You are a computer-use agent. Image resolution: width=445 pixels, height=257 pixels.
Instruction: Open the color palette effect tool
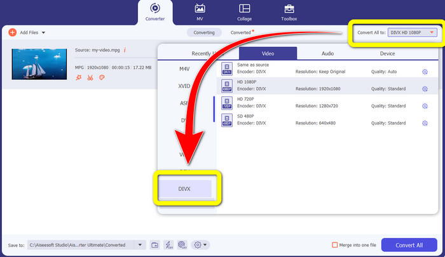coord(102,77)
